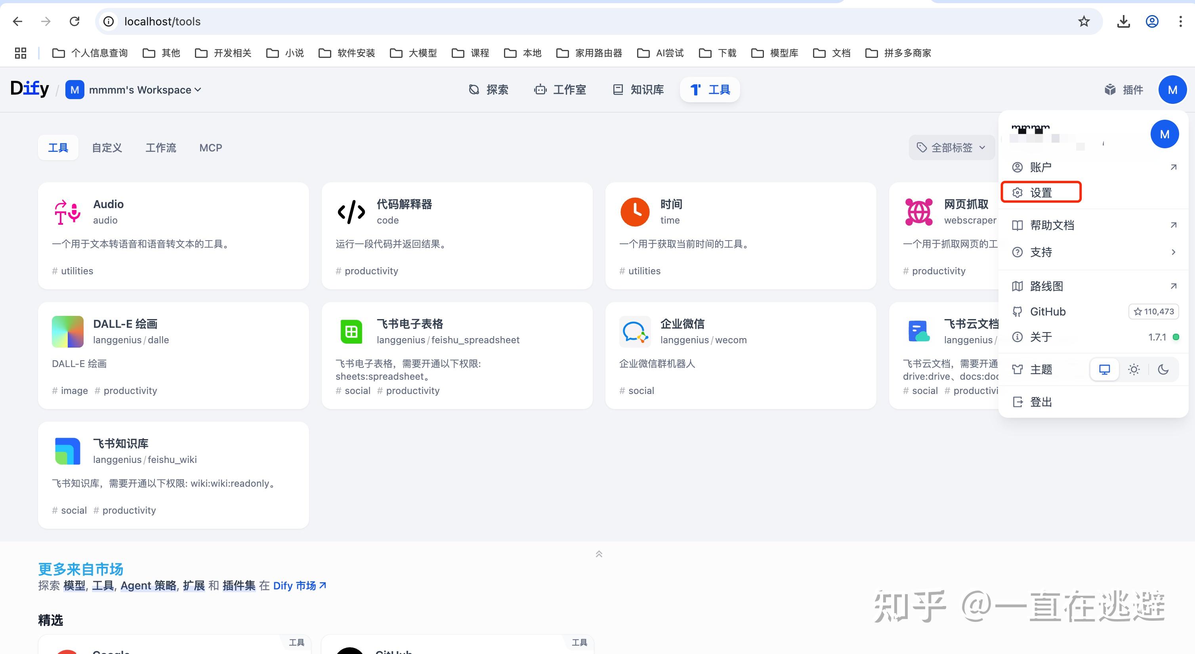Click the 代码解释器 code interpreter icon

click(351, 212)
